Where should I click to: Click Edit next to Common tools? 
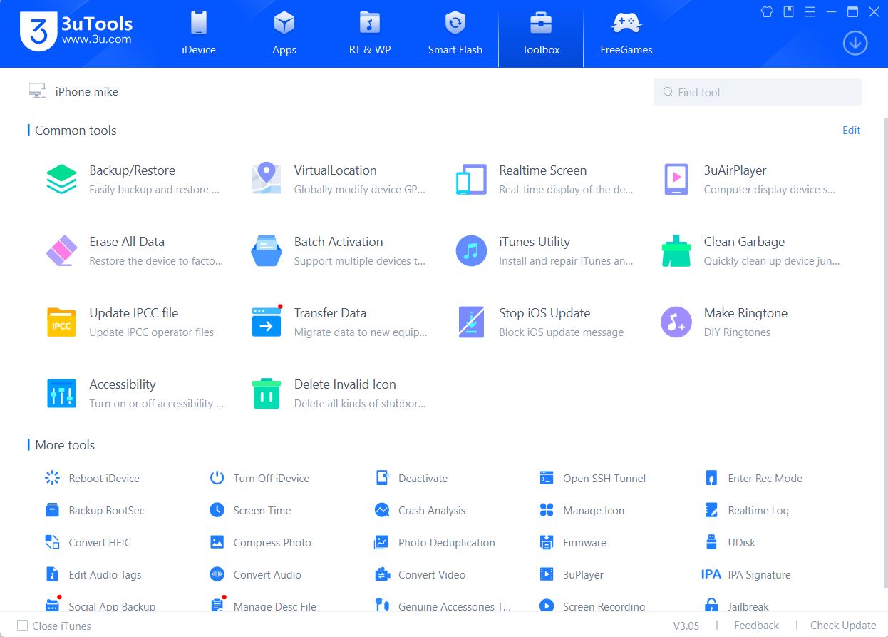(851, 131)
